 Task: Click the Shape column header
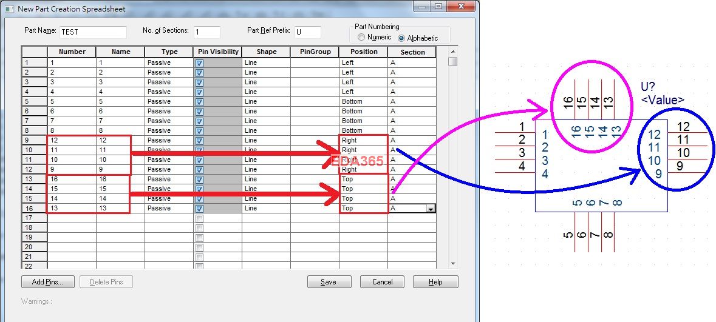coord(266,52)
